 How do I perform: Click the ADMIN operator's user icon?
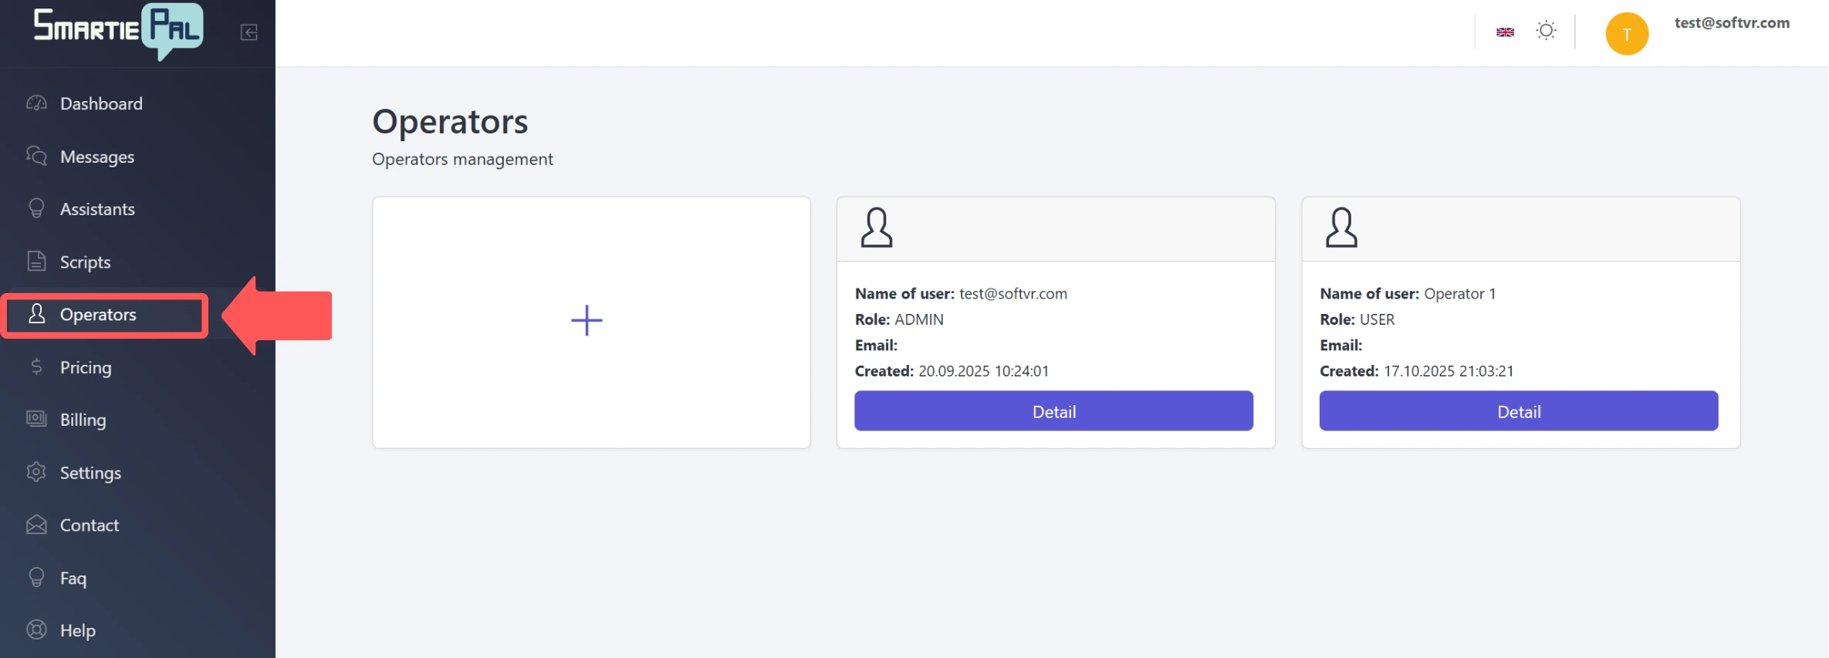point(876,228)
